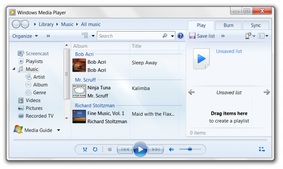Click the seek bar

[x=140, y=140]
